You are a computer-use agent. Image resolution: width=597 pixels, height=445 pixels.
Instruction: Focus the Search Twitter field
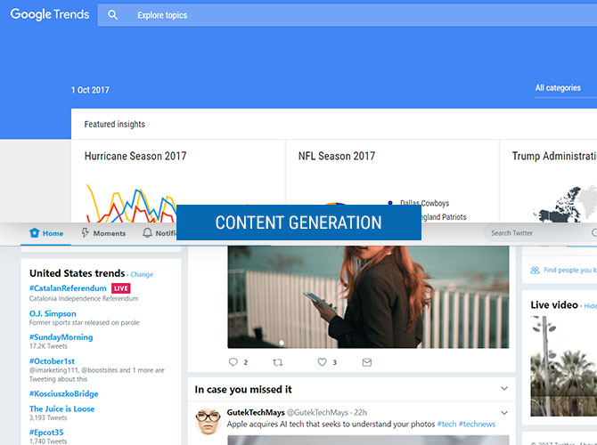coord(541,233)
